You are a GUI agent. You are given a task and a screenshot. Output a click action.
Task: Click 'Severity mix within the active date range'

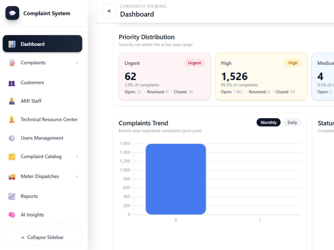click(156, 45)
